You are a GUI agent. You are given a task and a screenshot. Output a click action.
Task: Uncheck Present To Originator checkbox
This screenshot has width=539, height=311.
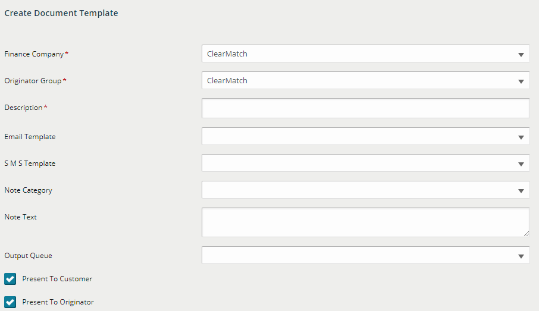point(10,302)
